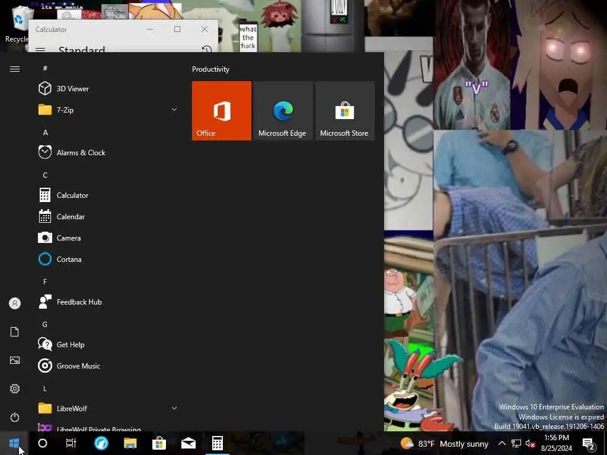This screenshot has width=607, height=455.
Task: Show hidden system tray icons
Action: (x=501, y=443)
